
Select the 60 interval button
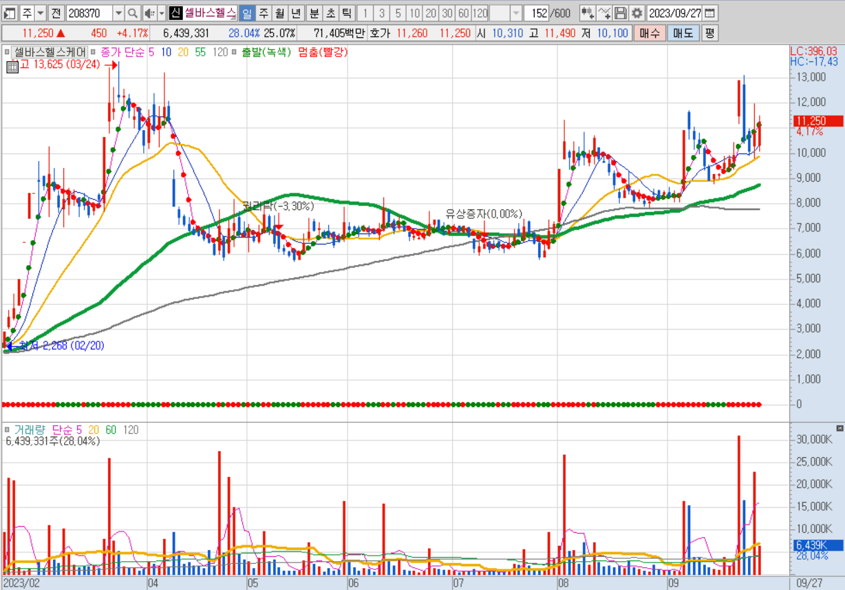464,13
